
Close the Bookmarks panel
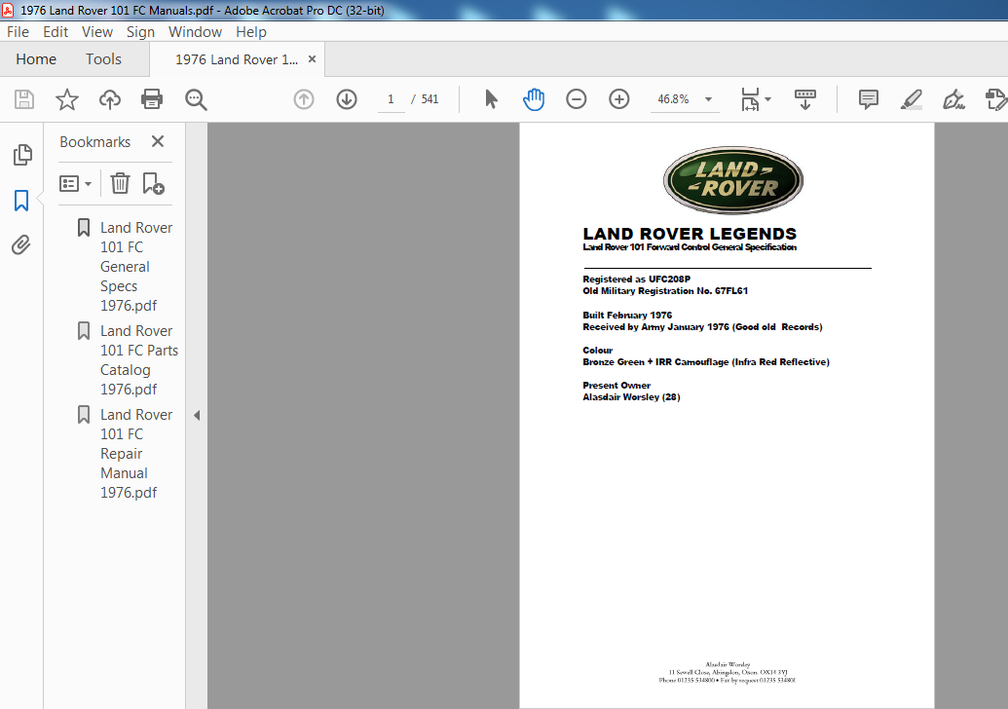coord(158,141)
